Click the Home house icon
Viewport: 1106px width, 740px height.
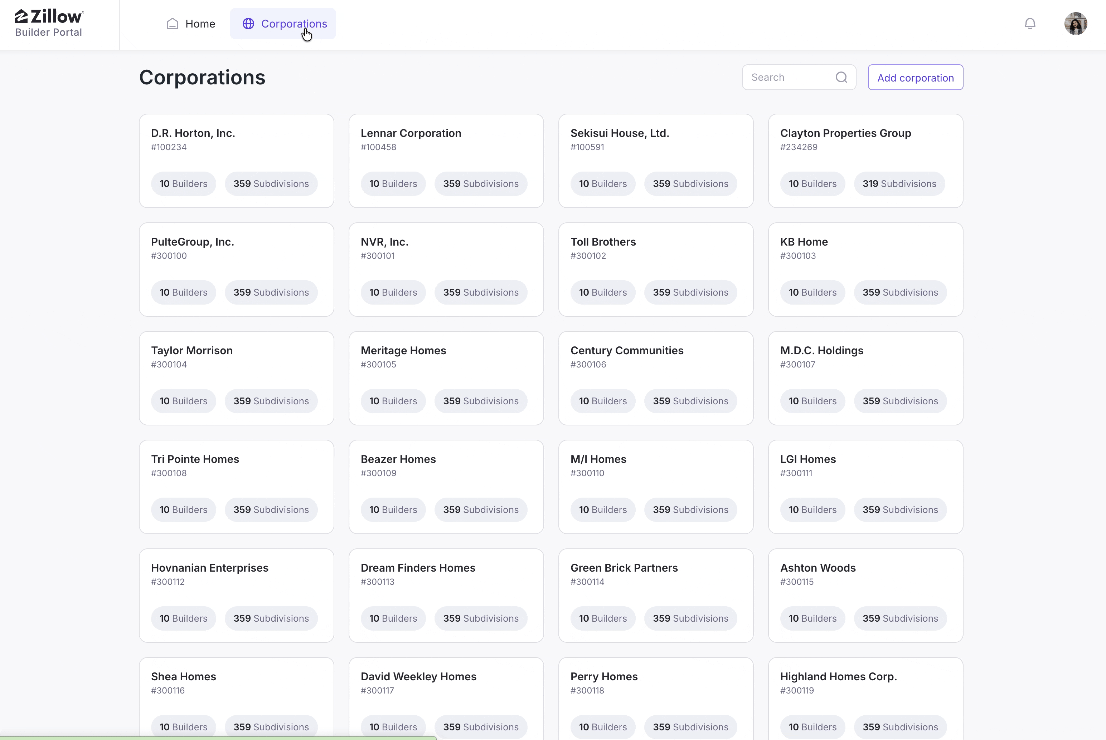173,24
